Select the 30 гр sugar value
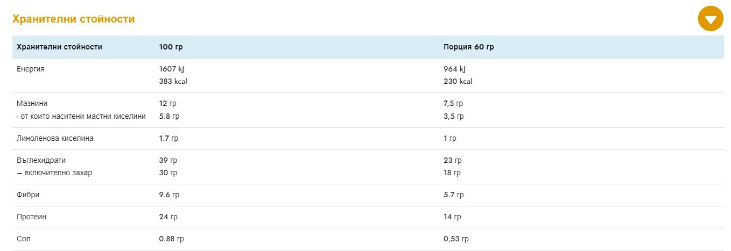Viewport: 731px width, 251px height. click(168, 173)
